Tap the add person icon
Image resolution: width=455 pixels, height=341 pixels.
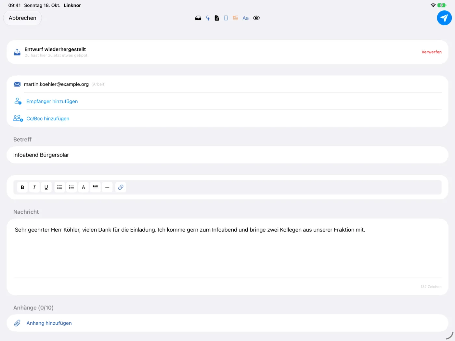[x=18, y=101]
